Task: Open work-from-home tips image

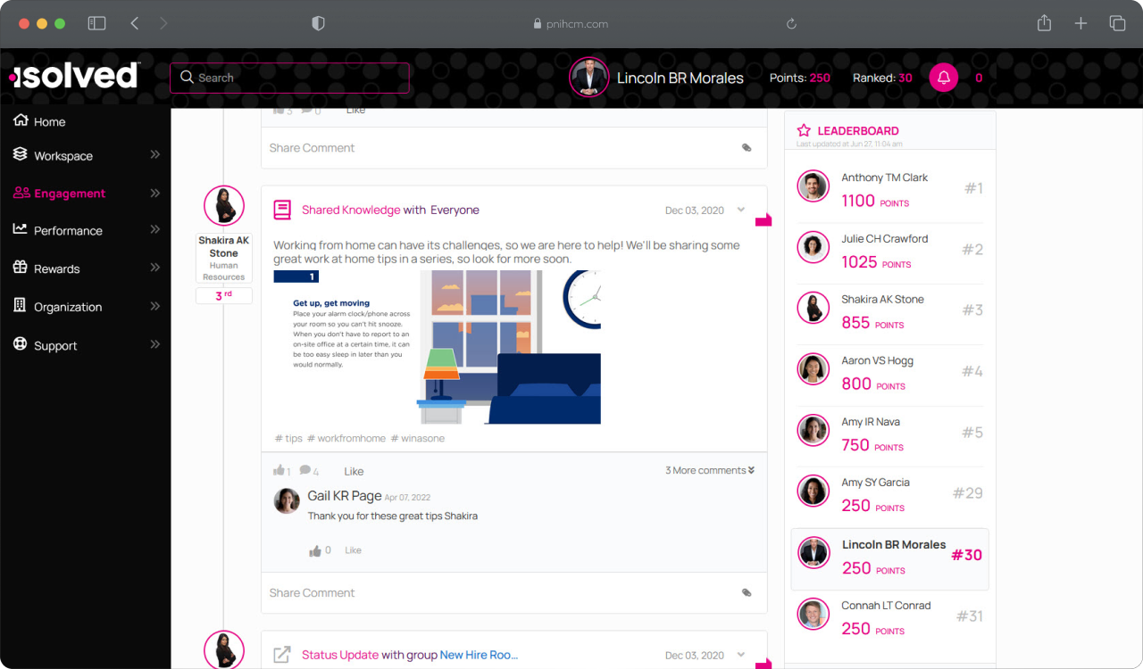Action: point(438,347)
